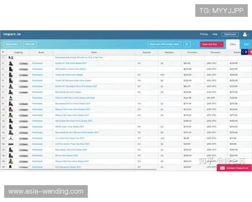Open RB XL Inline Skates 2017 link
Screen dimensions: 252x202
pos(66,156)
